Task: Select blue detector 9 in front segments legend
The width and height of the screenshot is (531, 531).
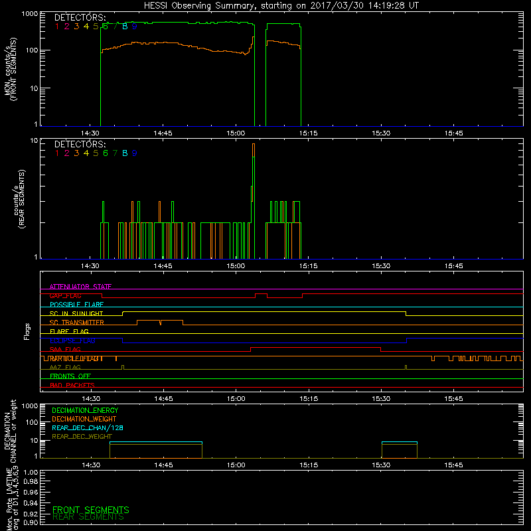Action: tap(135, 27)
